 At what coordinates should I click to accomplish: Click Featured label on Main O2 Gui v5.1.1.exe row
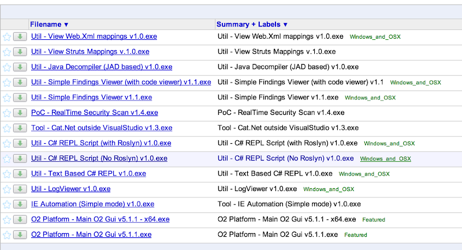point(356,235)
